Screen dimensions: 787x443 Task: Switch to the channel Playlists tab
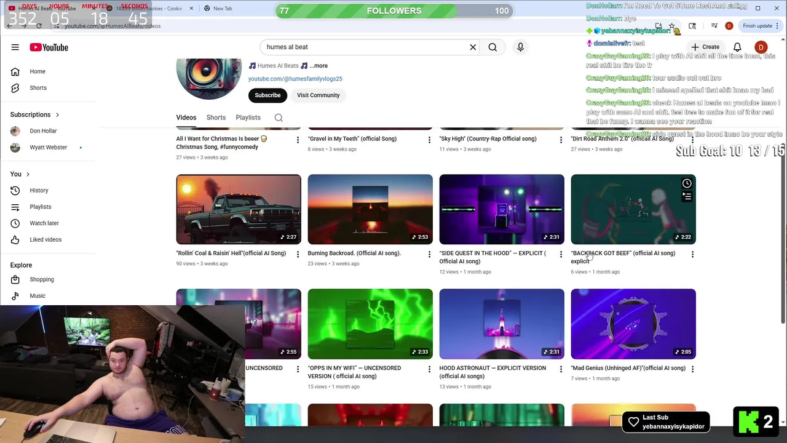coord(248,118)
